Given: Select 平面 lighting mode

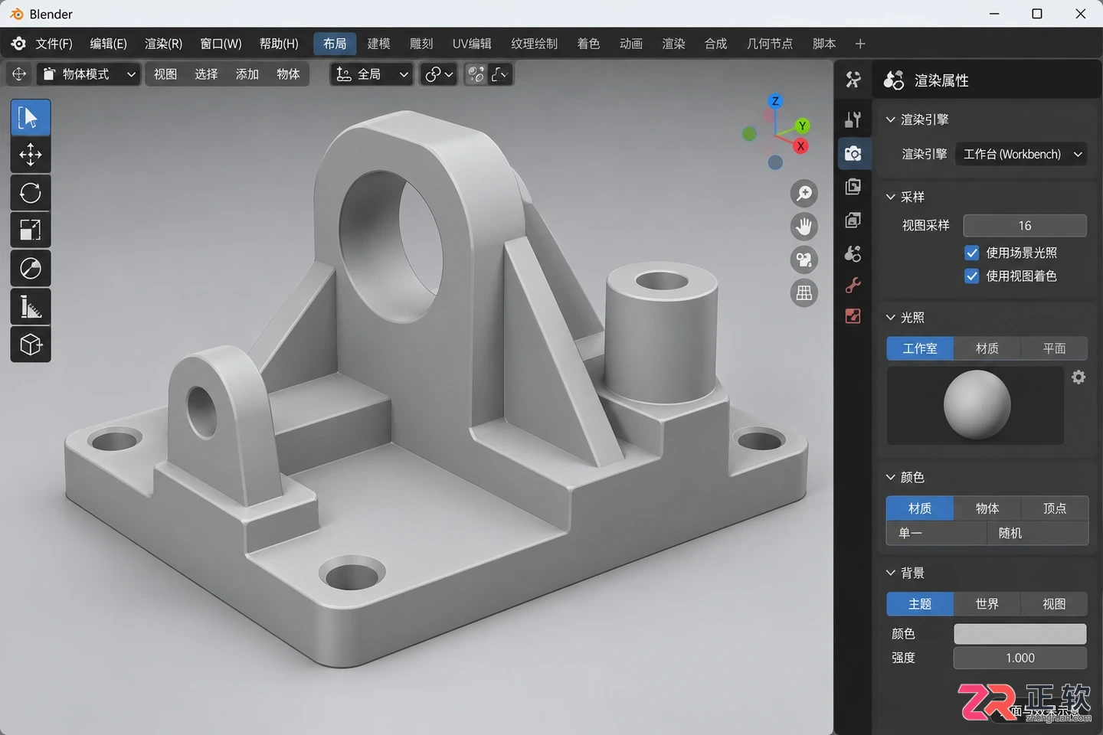Looking at the screenshot, I should tap(1054, 348).
